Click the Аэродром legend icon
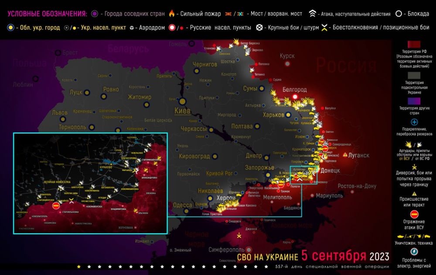The image size is (436, 275). coord(132,28)
